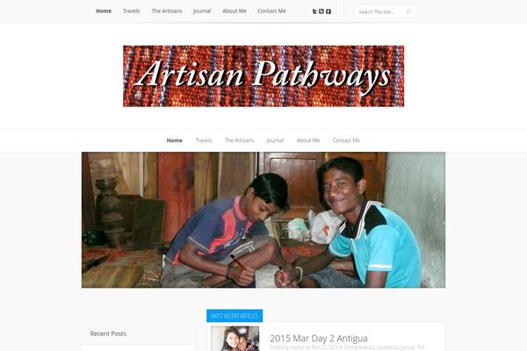This screenshot has height=351, width=527.
Task: Select Travels in the menu below the banner
Action: (x=204, y=140)
